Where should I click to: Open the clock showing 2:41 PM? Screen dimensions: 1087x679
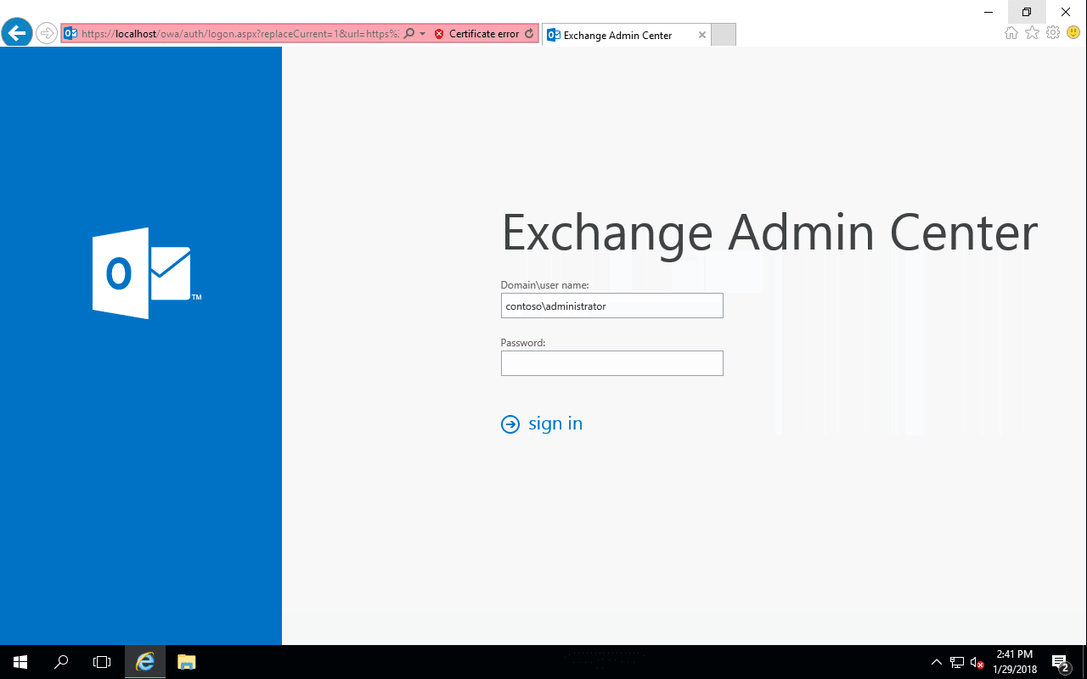point(1015,662)
